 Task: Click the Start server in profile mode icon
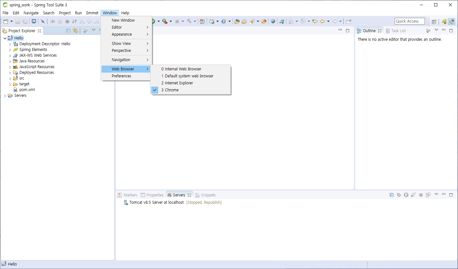click(413, 195)
